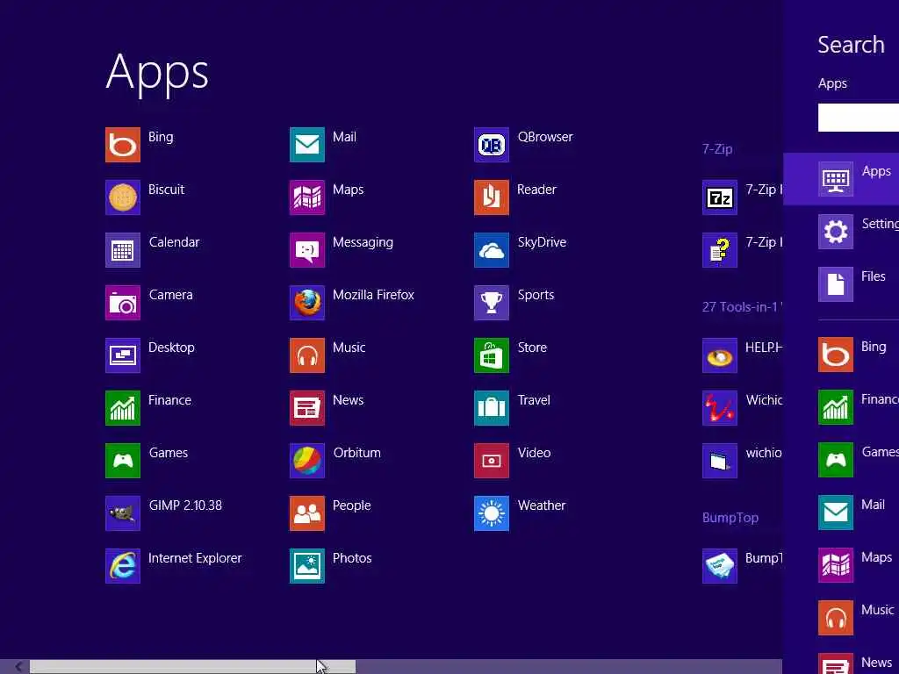
Task: Open the Video app
Action: 492,460
